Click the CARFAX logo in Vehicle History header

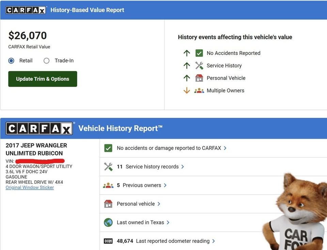point(39,128)
